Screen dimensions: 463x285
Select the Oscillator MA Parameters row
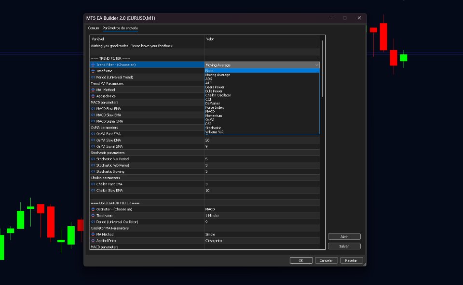tap(205, 228)
